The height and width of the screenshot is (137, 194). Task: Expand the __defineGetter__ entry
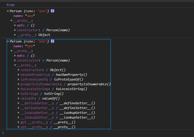coord(18,103)
